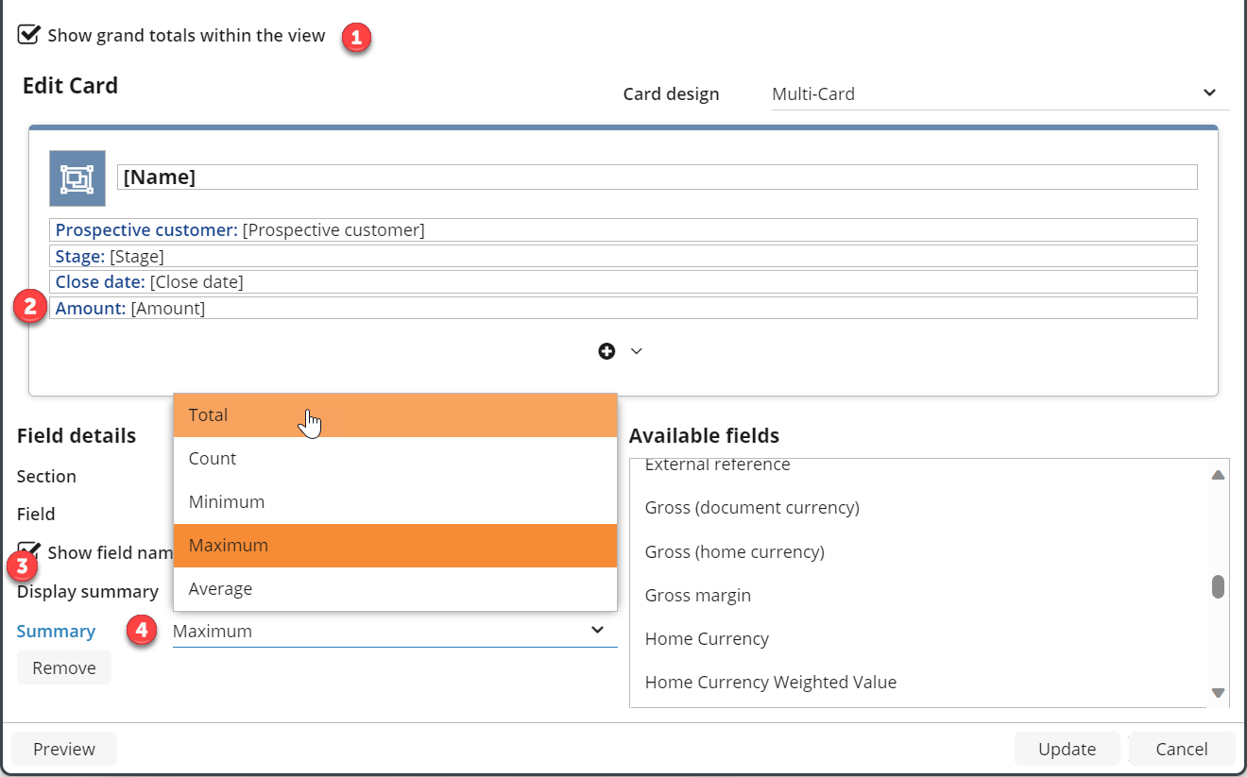The width and height of the screenshot is (1247, 777).
Task: Click the Update button
Action: [1067, 749]
